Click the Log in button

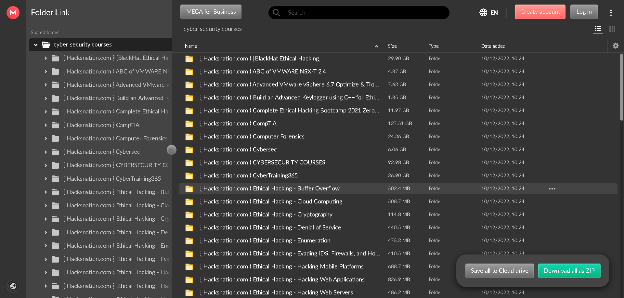point(584,12)
